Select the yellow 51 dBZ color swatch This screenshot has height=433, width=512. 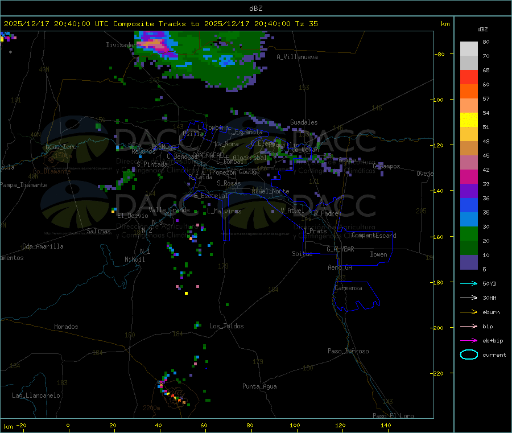tap(469, 120)
